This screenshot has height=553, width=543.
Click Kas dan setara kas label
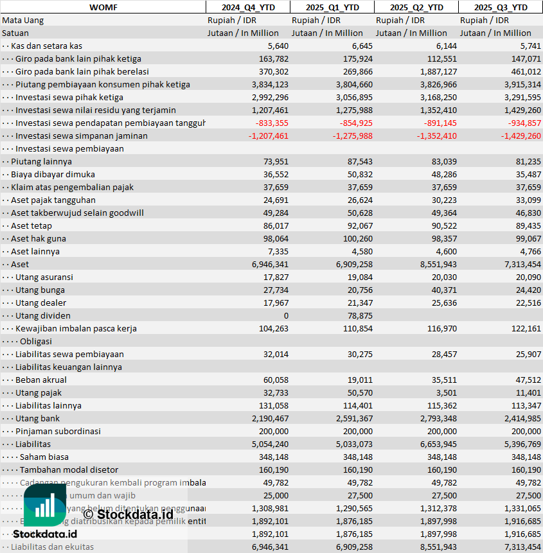coord(46,46)
